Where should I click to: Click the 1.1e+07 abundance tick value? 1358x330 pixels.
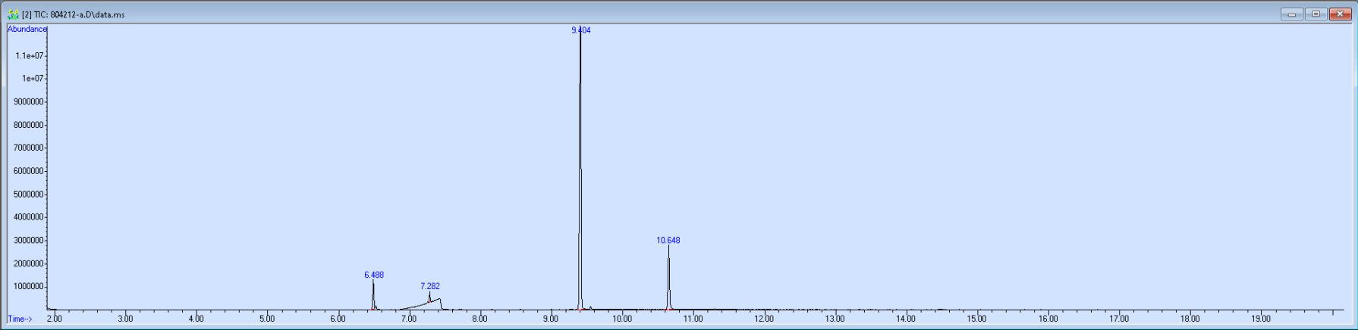click(x=30, y=56)
